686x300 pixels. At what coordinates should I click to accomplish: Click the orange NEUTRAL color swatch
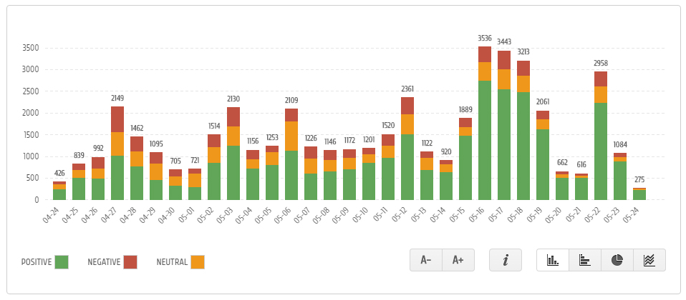point(198,262)
